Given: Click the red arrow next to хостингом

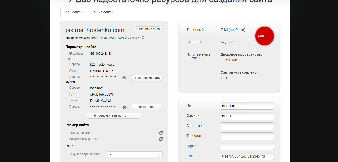Looking at the screenshot, I should pyautogui.click(x=98, y=38).
